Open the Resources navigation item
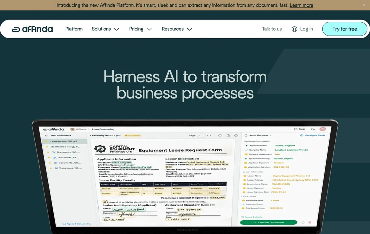The image size is (370, 234). point(173,29)
